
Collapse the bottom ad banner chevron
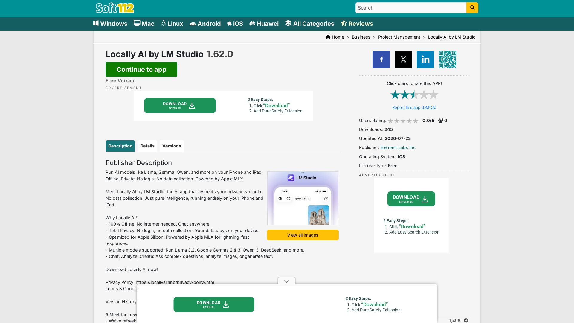[x=286, y=281]
